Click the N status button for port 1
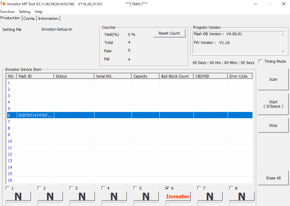The width and height of the screenshot is (290, 206). tap(18, 196)
